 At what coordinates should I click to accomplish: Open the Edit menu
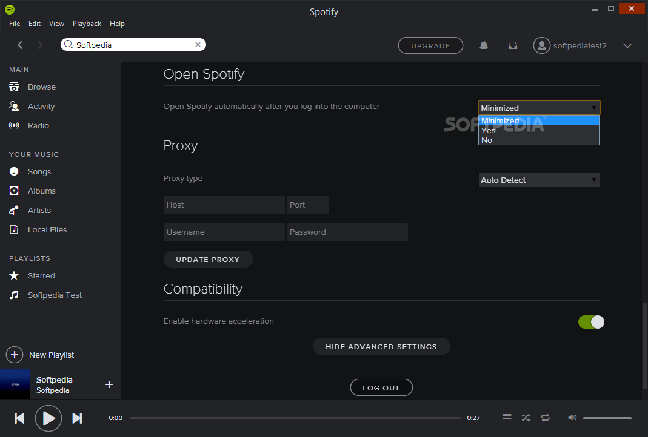pos(35,24)
